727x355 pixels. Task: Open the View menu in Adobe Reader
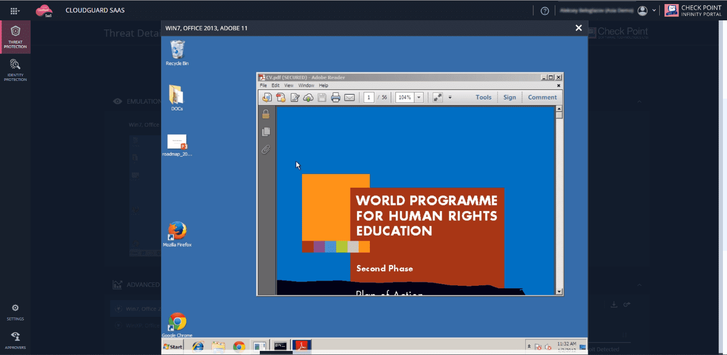[289, 86]
